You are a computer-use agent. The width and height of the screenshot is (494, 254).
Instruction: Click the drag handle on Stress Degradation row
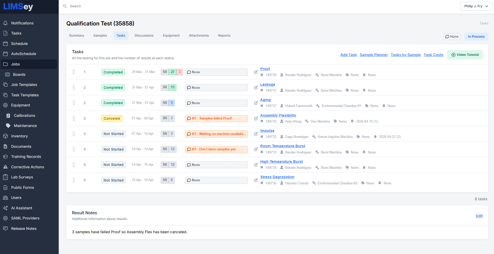(x=74, y=180)
